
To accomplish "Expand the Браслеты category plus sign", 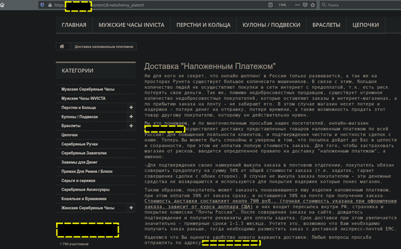I will [x=131, y=125].
